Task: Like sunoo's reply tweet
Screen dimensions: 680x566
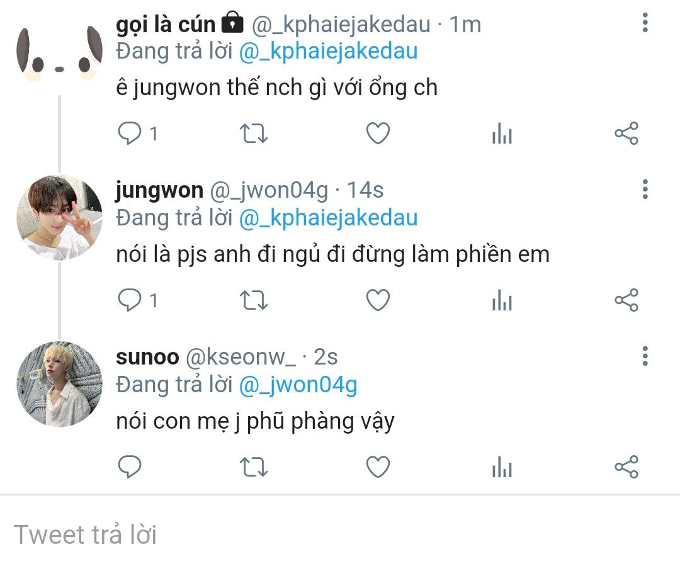Action: [378, 467]
